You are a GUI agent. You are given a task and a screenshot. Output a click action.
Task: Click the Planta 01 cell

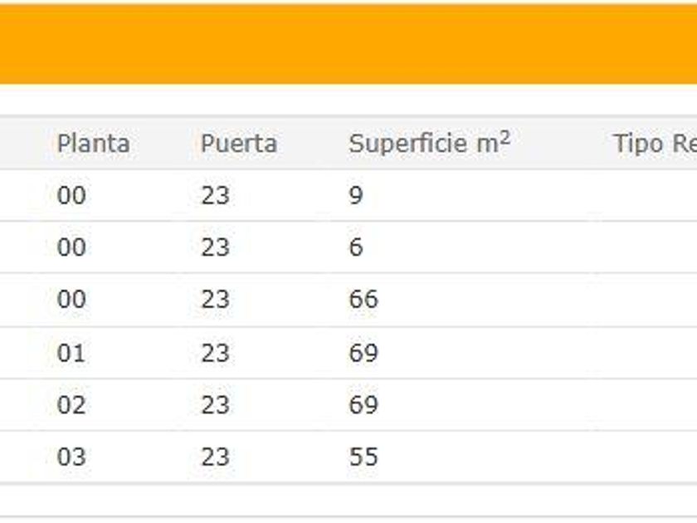pyautogui.click(x=71, y=353)
